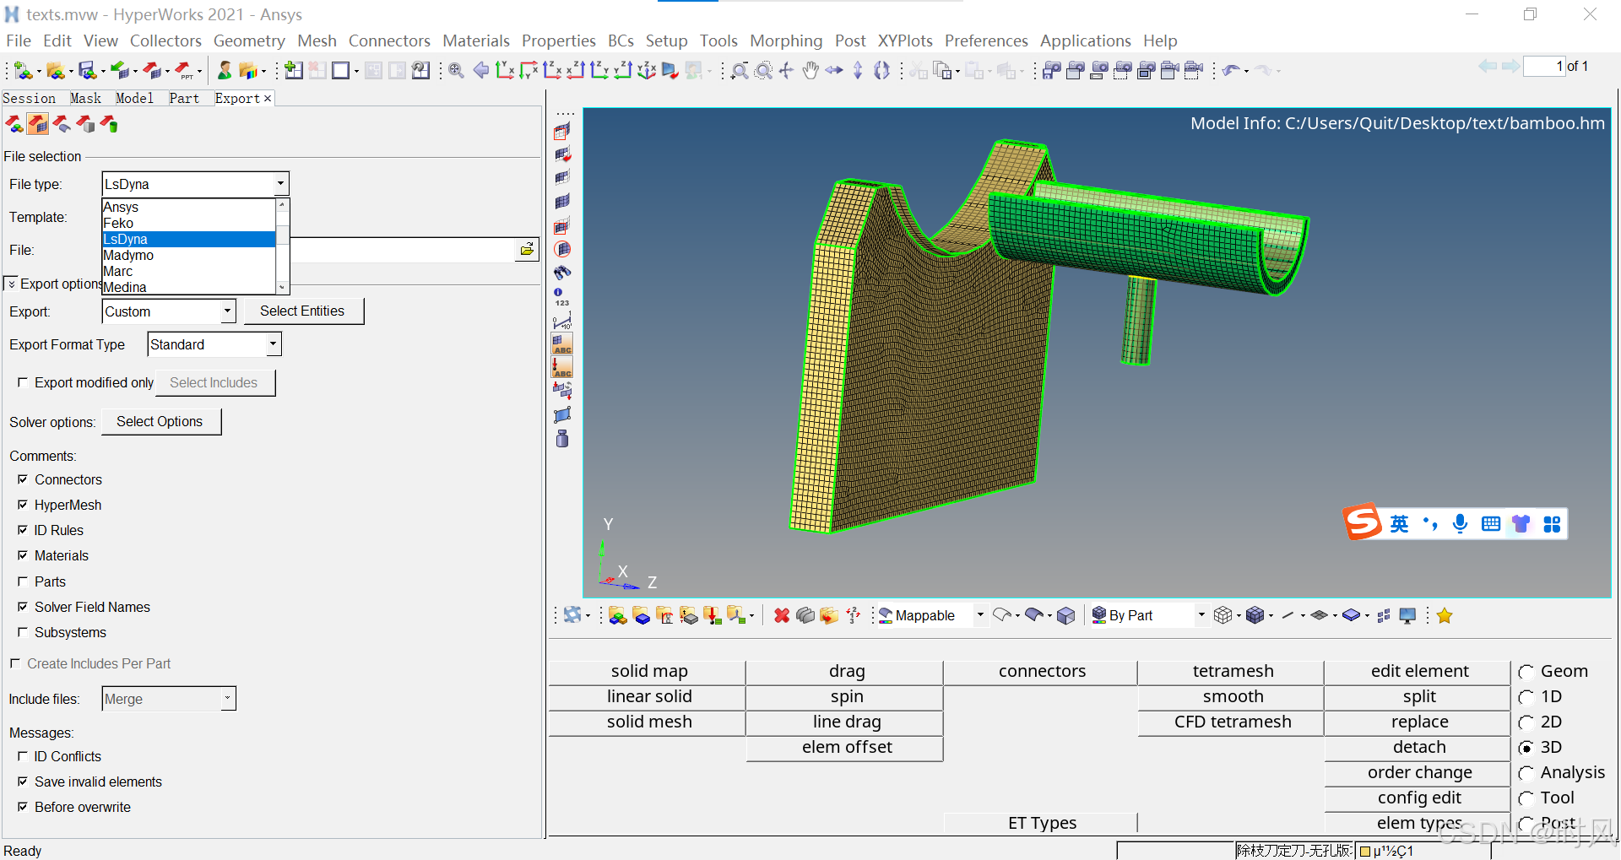Screen dimensions: 1621x860
Task: Click the circle zoom magnifier icon
Action: pos(763,71)
